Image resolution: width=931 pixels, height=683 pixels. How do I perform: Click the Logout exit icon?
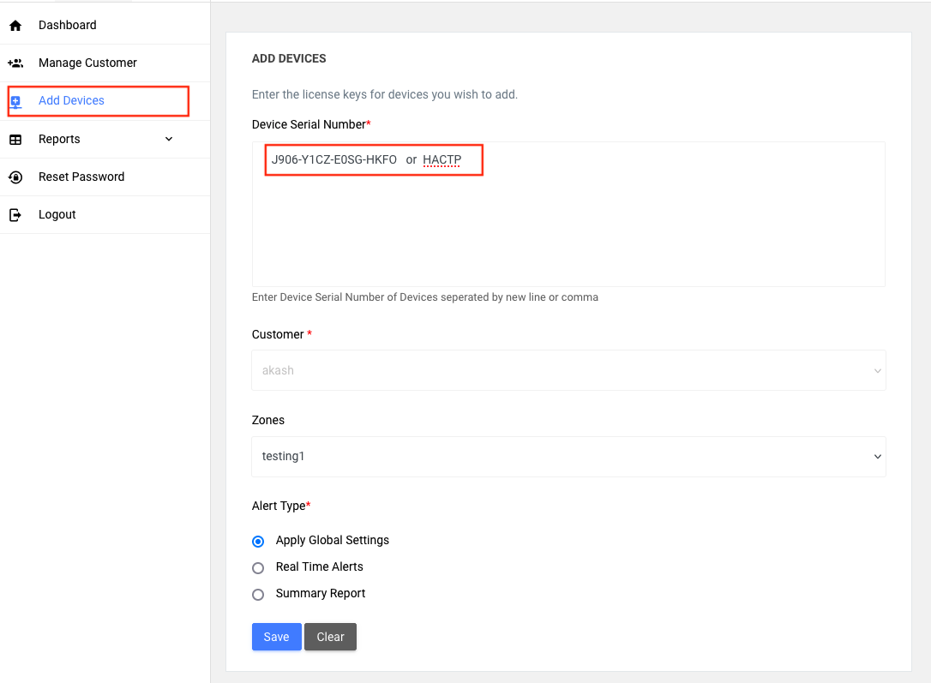click(15, 215)
